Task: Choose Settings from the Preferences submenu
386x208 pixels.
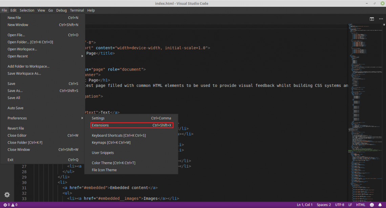Action: tap(98, 118)
